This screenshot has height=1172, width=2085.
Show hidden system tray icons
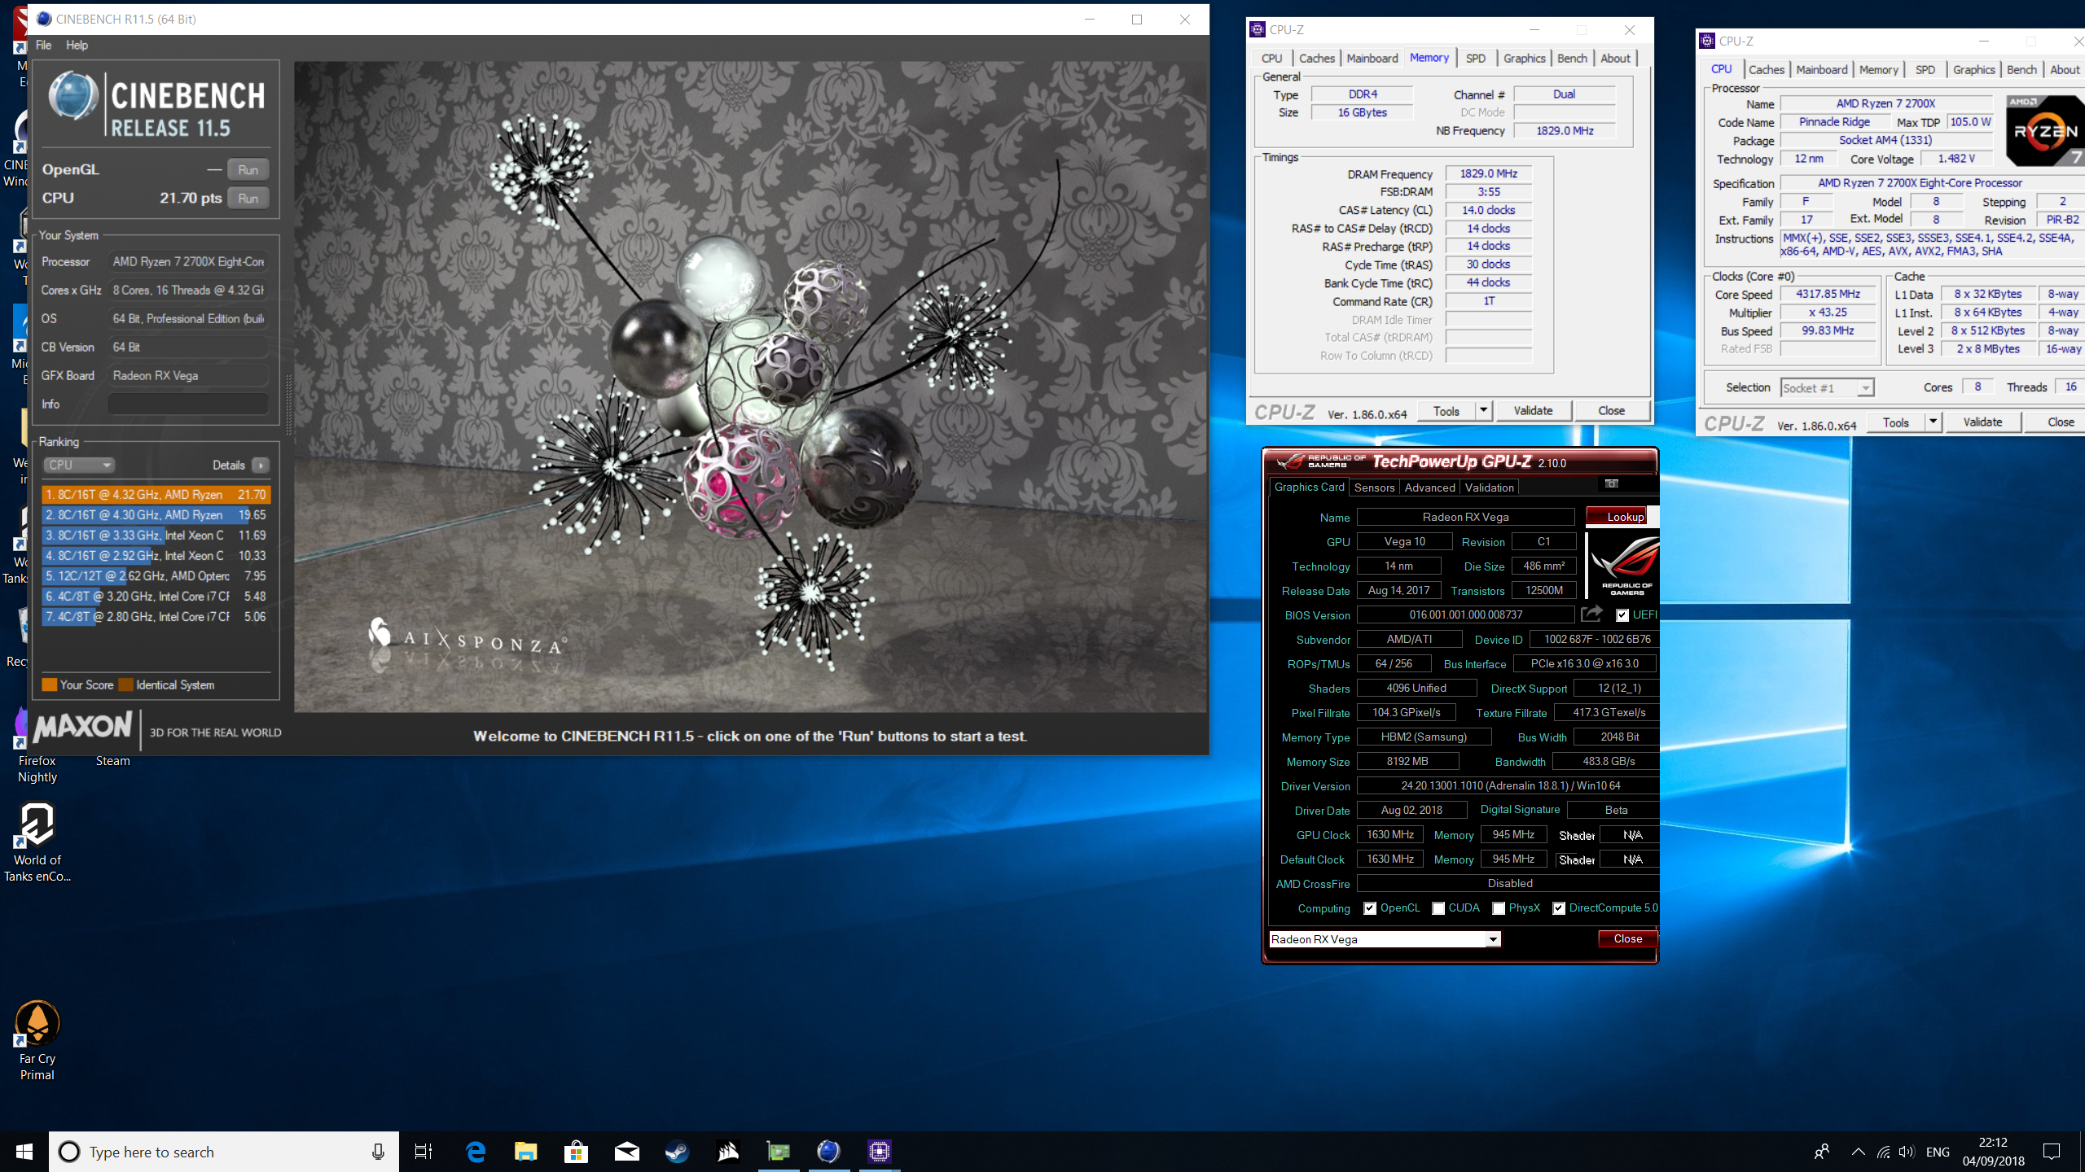click(1858, 1152)
